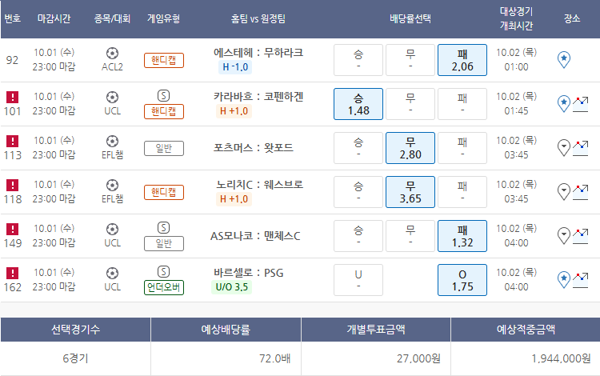
Task: Toggle the 패 2.06 pick for match 92
Action: pos(462,60)
